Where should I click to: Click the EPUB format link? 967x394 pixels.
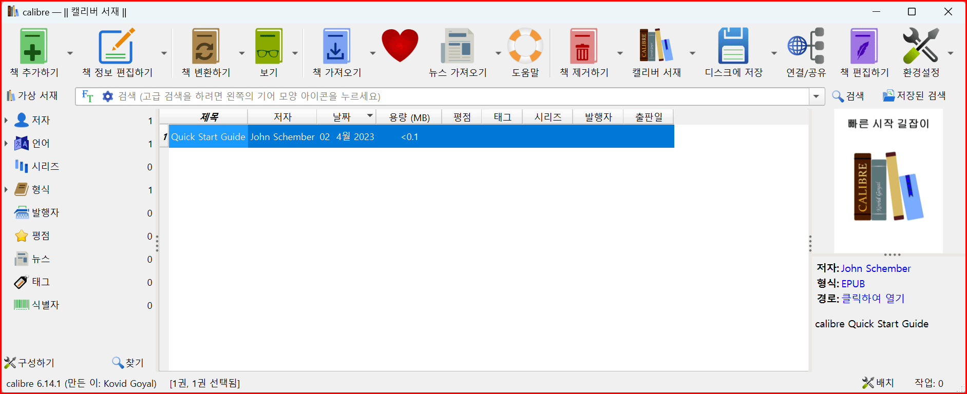click(853, 283)
